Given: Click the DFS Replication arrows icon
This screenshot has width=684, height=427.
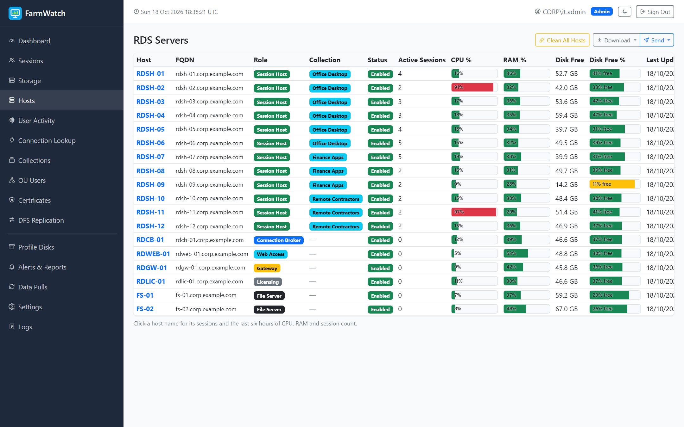Looking at the screenshot, I should tap(12, 220).
